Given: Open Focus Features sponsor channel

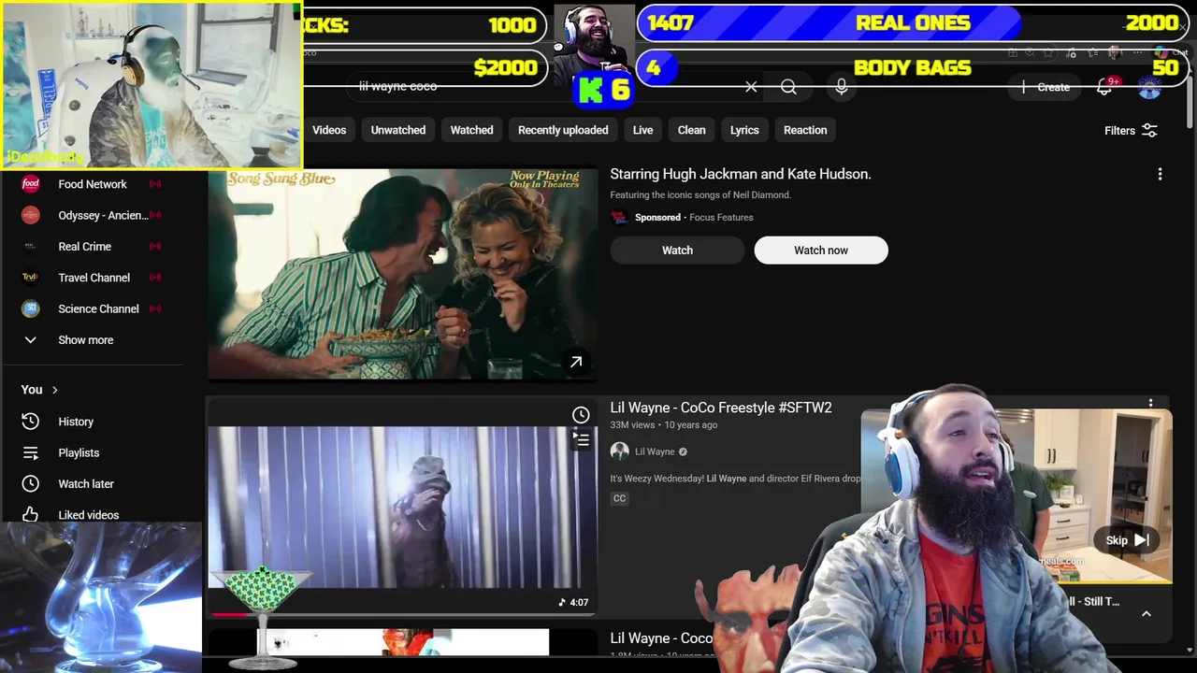Looking at the screenshot, I should coord(721,217).
